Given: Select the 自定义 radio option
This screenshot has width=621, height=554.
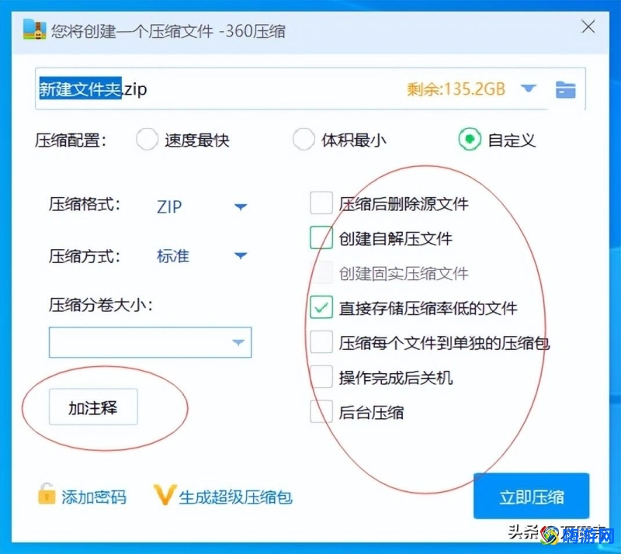Looking at the screenshot, I should pyautogui.click(x=470, y=140).
